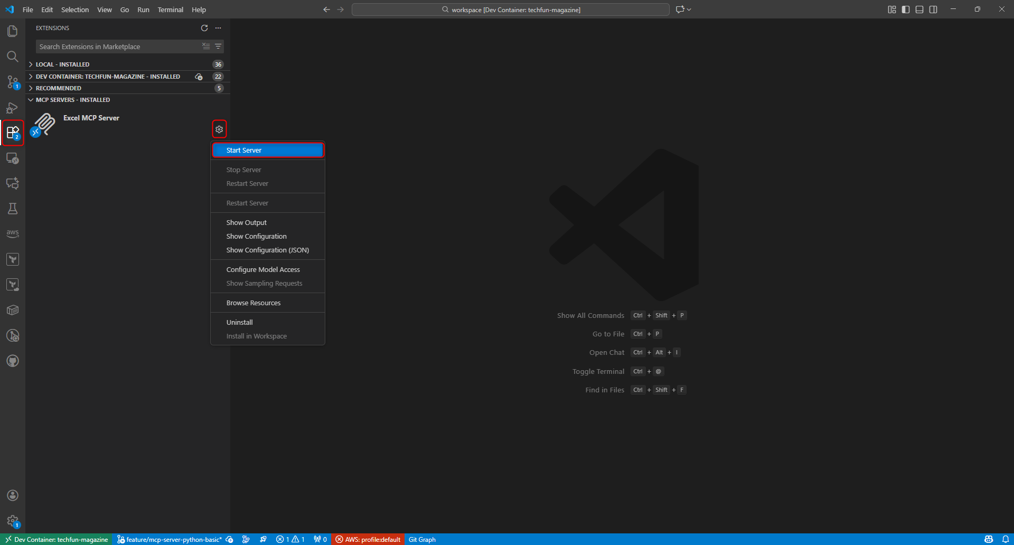Choose Show Configuration (JSON) menu entry
The image size is (1014, 545).
pos(267,250)
